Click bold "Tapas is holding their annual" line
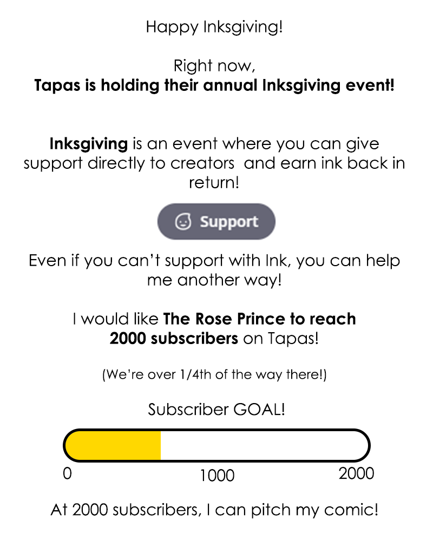Image resolution: width=433 pixels, height=541 pixels. pos(214,85)
